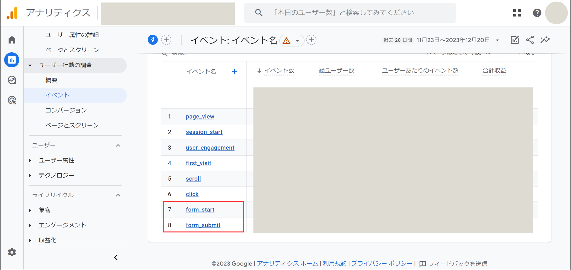Open the Admin settings gear
The image size is (571, 270).
12,252
